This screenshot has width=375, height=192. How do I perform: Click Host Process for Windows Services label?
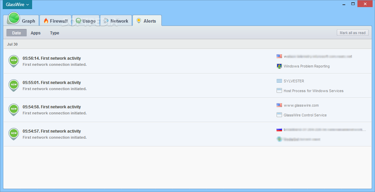(x=313, y=91)
